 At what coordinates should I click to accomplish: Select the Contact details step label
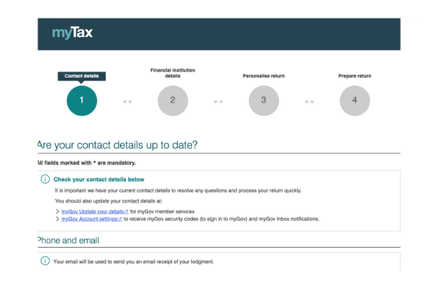[82, 76]
